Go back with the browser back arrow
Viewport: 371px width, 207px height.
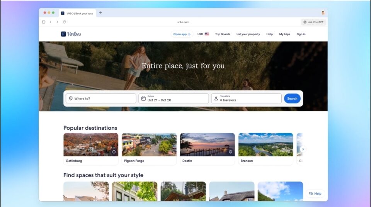[50, 22]
